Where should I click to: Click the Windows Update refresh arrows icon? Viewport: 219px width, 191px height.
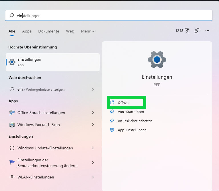coord(12,148)
